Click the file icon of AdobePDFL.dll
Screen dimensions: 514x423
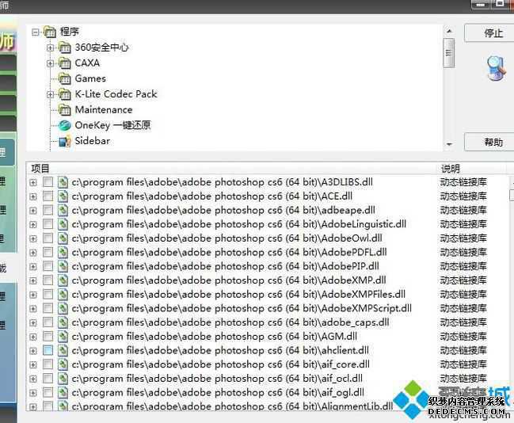coord(63,252)
